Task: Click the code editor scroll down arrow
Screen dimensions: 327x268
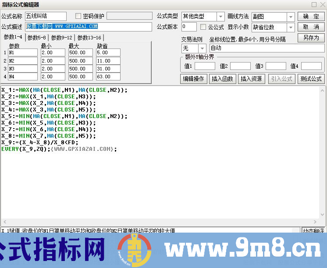Action: 322,215
